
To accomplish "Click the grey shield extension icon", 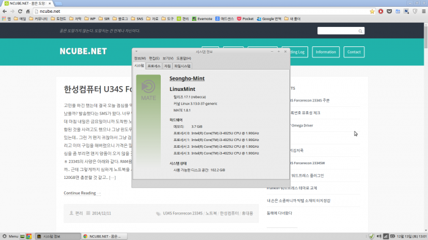I will point(415,12).
